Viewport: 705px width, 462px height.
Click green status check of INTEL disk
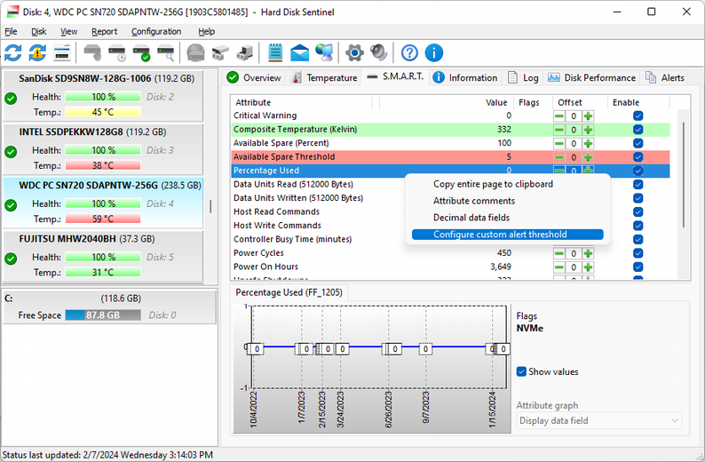(11, 152)
